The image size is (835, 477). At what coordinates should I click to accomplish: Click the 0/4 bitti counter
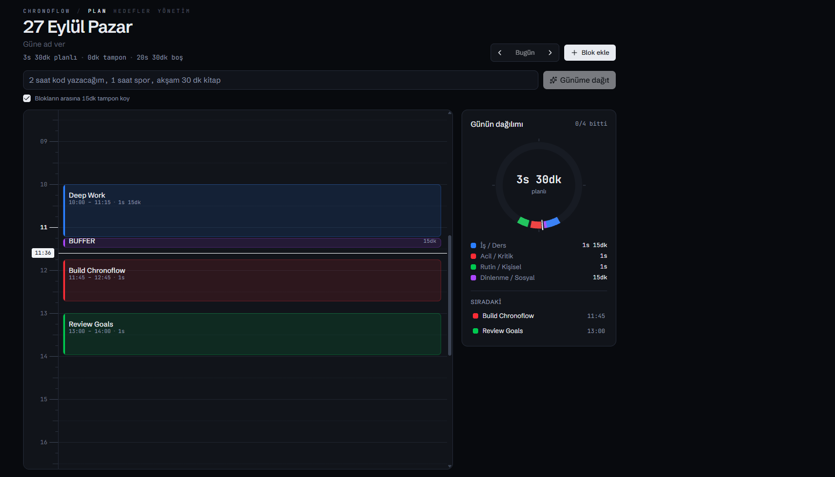click(591, 124)
